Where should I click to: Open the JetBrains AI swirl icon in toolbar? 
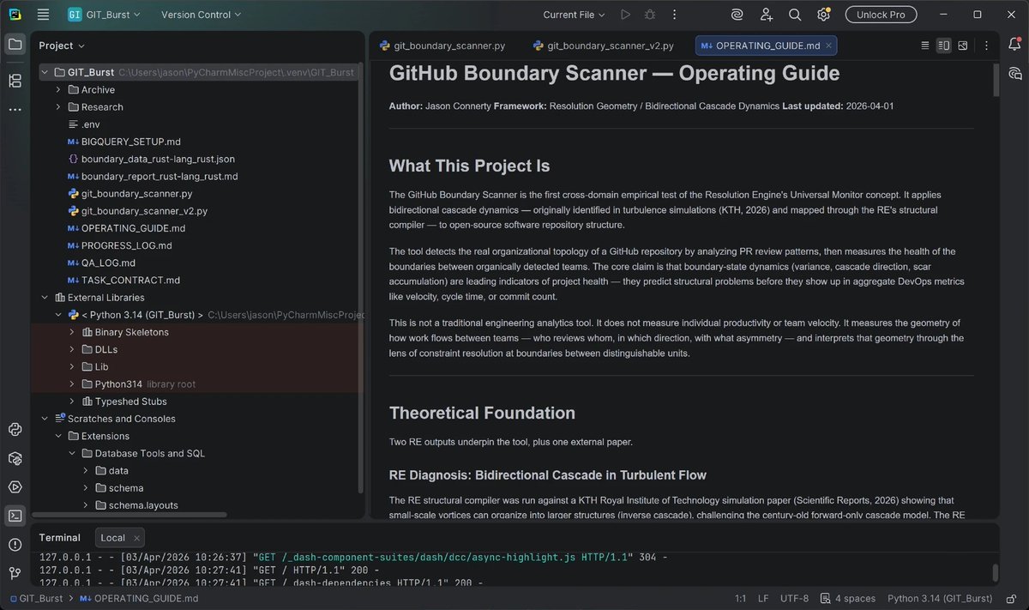click(737, 15)
